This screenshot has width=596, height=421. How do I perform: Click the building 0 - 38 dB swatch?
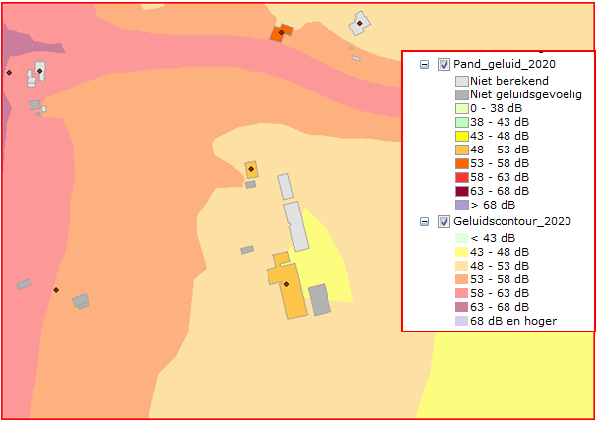point(462,108)
